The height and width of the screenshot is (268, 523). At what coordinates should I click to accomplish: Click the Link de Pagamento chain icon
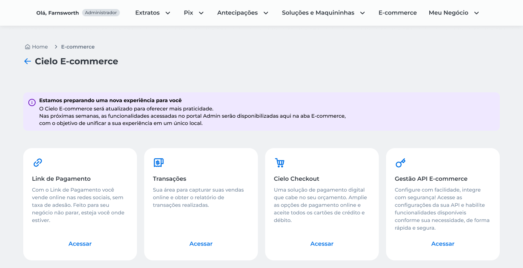click(x=38, y=163)
